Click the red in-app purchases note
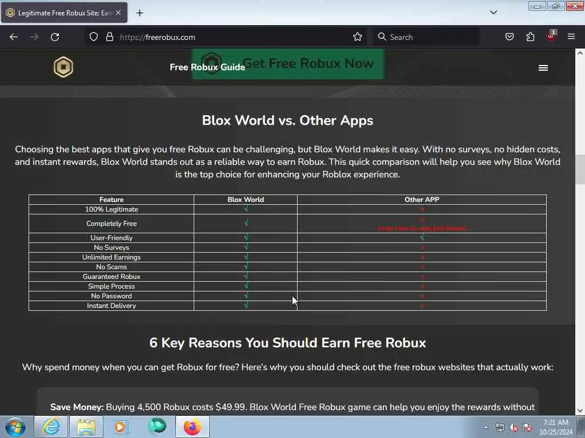Viewport: 585px width, 438px height. [x=422, y=228]
